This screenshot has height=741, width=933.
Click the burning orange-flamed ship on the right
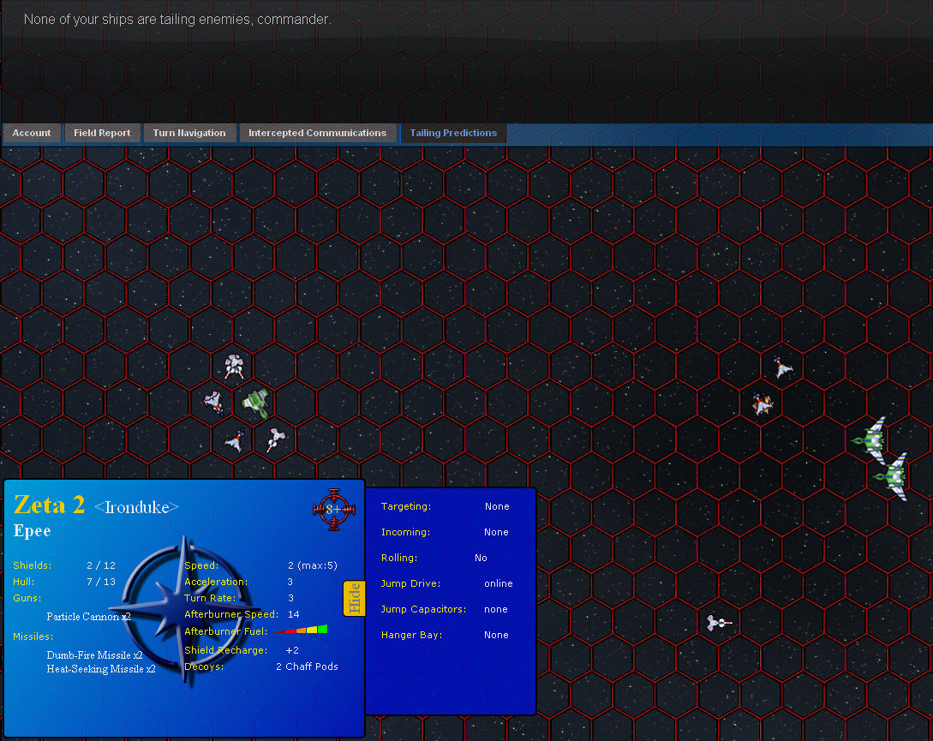click(763, 404)
